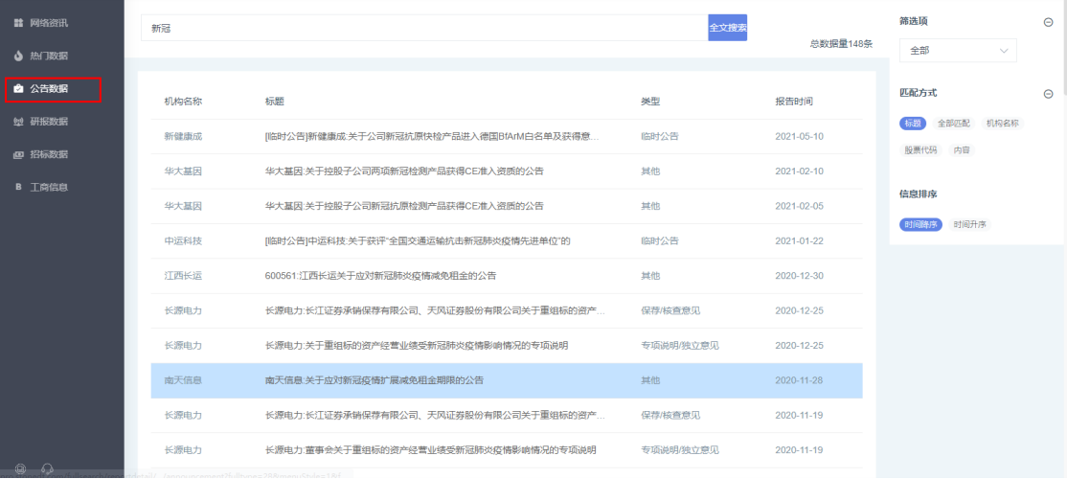Click the 招标数据 sidebar icon
Viewport: 1067px width, 479px height.
18,154
